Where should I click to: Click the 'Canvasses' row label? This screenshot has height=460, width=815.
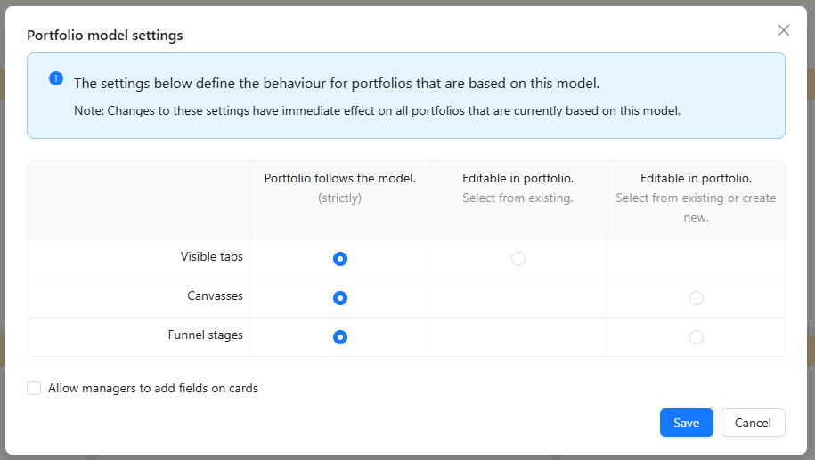[215, 296]
